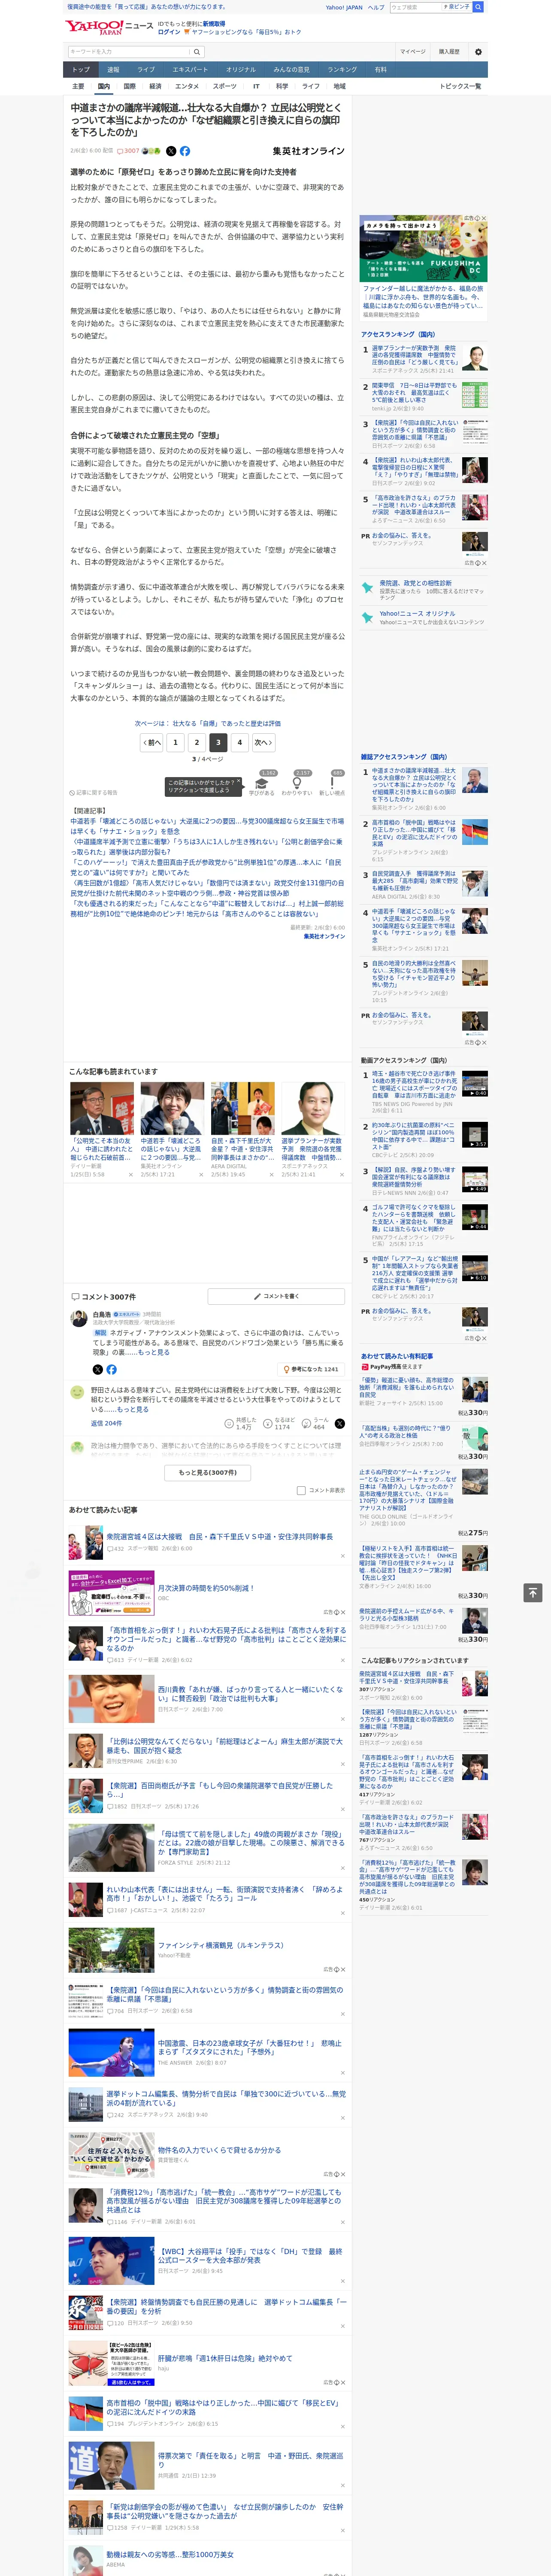Click 集英社オンライン publisher logo
The height and width of the screenshot is (2576, 551).
point(308,151)
